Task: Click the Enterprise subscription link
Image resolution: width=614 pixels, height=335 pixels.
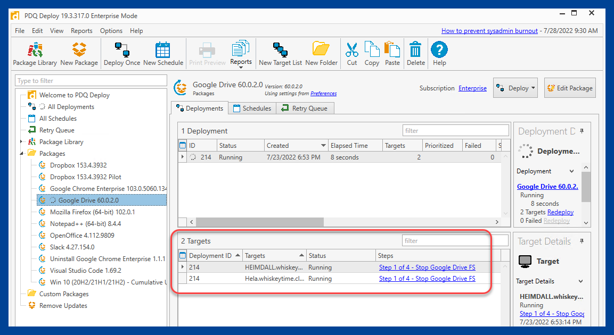Action: tap(473, 88)
